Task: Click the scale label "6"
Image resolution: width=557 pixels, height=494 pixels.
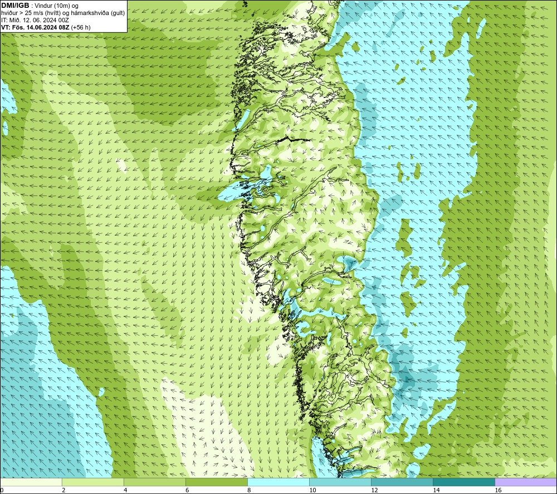Action: pyautogui.click(x=187, y=491)
